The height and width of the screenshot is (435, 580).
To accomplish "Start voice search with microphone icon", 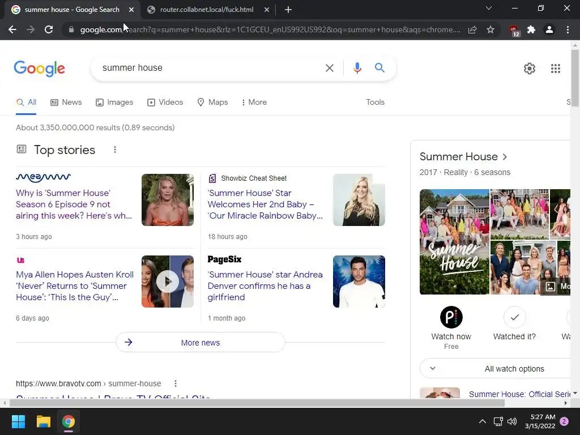I will (357, 68).
